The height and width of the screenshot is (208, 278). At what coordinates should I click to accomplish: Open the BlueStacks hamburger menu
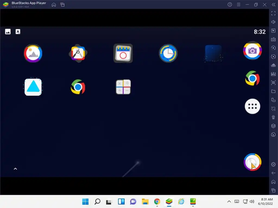click(x=239, y=5)
